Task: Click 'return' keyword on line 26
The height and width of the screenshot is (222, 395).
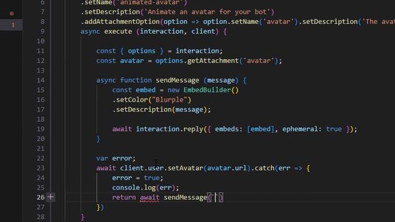Action: (124, 197)
